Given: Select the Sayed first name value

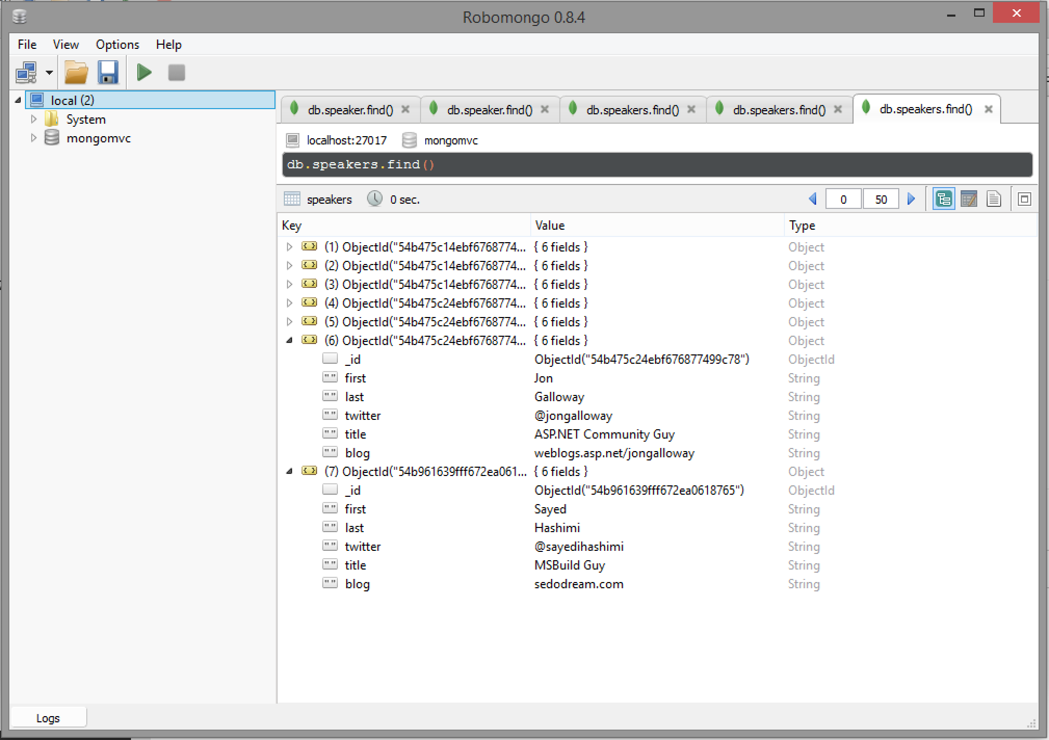Looking at the screenshot, I should tap(550, 509).
